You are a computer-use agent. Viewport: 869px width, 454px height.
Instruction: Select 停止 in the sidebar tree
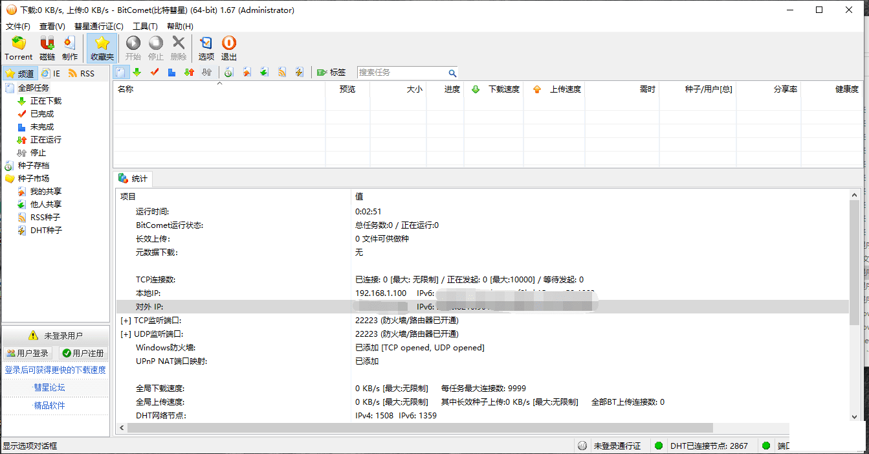(x=38, y=152)
